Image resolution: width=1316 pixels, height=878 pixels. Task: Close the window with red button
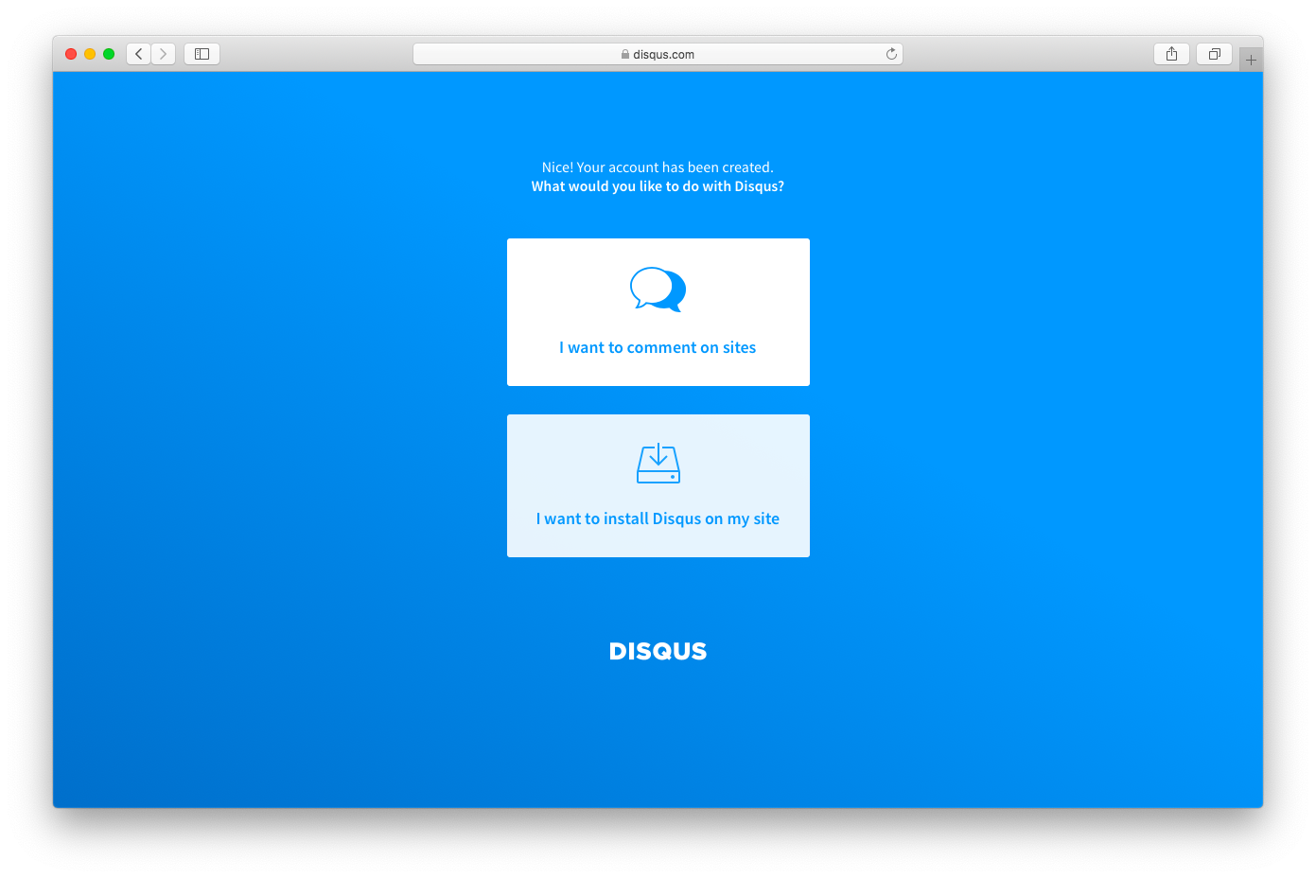pyautogui.click(x=71, y=54)
